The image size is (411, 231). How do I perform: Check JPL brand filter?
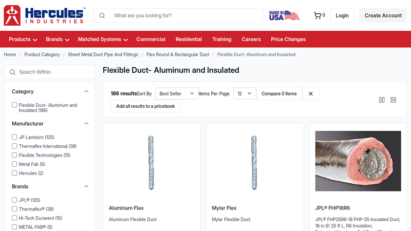tap(14, 200)
